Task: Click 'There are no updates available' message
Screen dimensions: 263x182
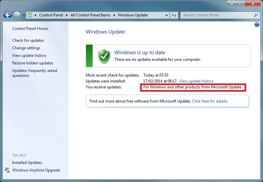Action: click(158, 59)
